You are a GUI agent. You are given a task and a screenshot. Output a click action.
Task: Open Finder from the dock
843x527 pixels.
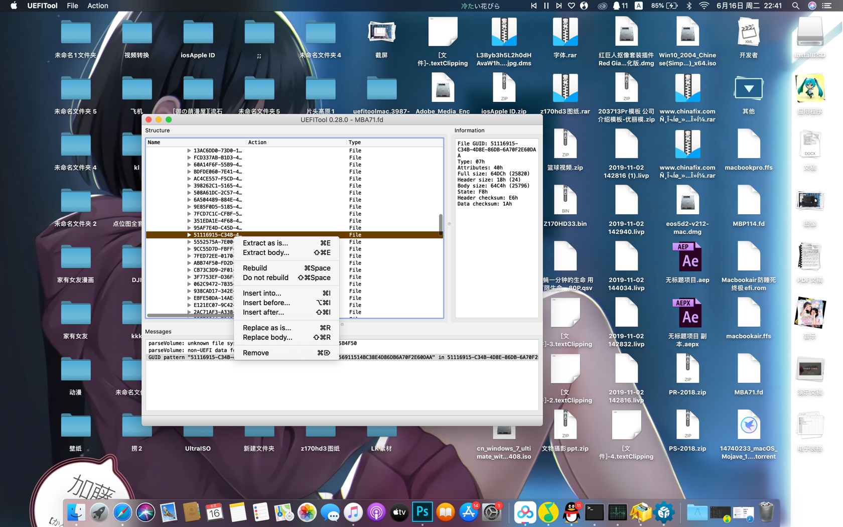76,512
